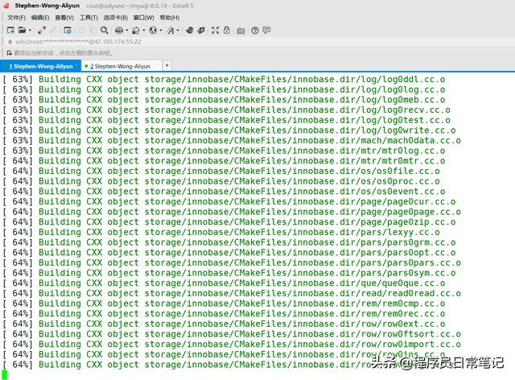
Task: Open the 工具(T) menu
Action: click(89, 18)
